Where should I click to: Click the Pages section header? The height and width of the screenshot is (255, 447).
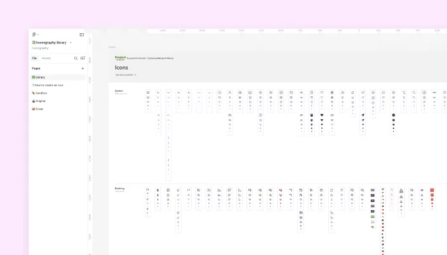pyautogui.click(x=36, y=68)
